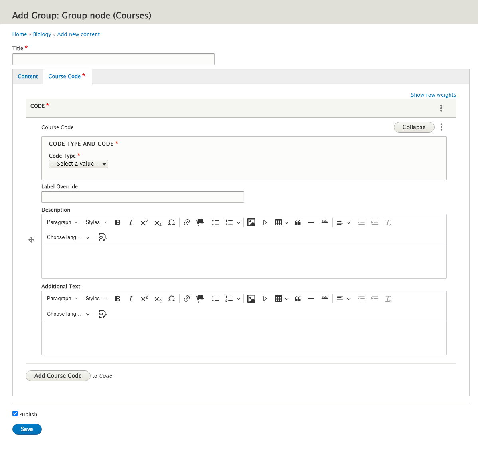Select the Course Code tab
Viewport: 478px width, 449px height.
tap(67, 77)
